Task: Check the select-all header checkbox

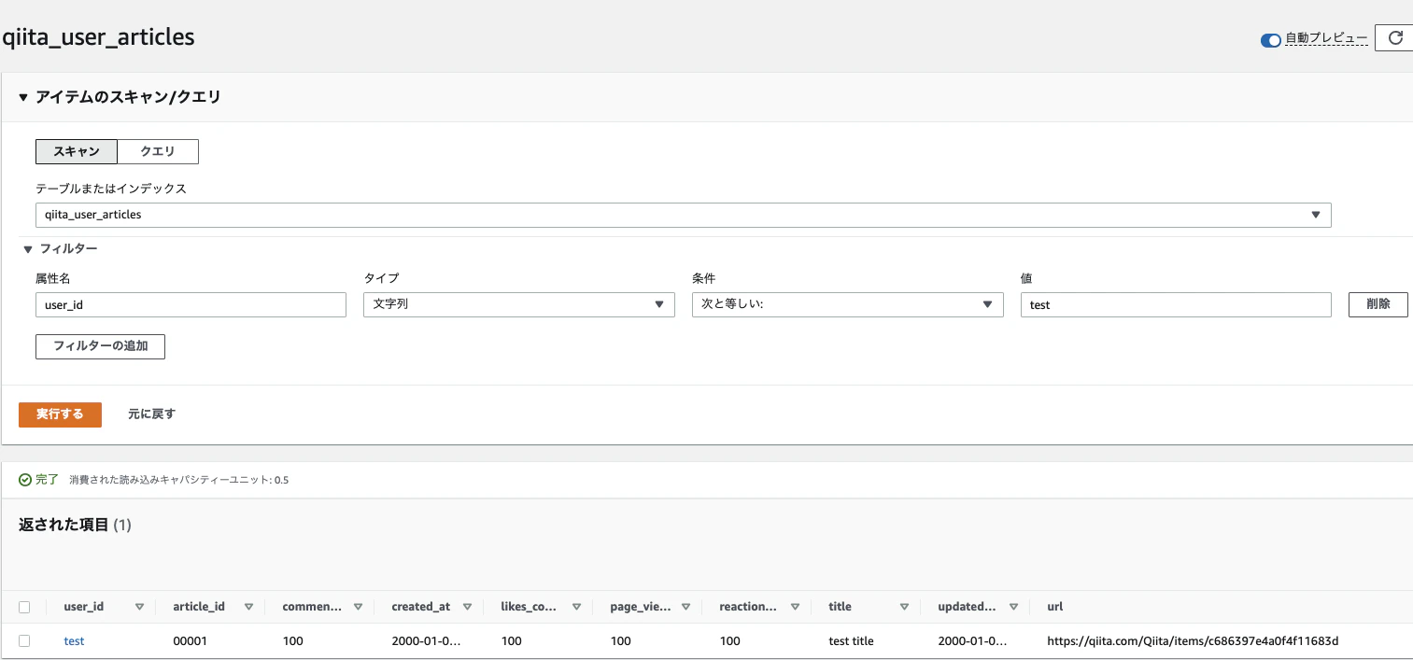Action: tap(24, 607)
